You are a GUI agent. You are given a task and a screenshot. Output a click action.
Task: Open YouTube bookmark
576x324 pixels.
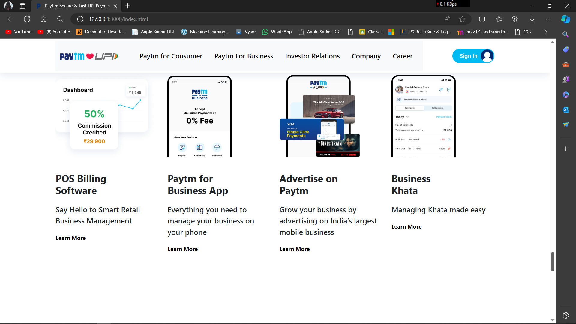coord(19,32)
